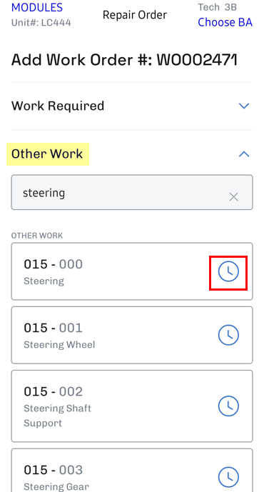The image size is (259, 492).
Task: Open the clock icon for Steering Wheel
Action: (x=228, y=335)
